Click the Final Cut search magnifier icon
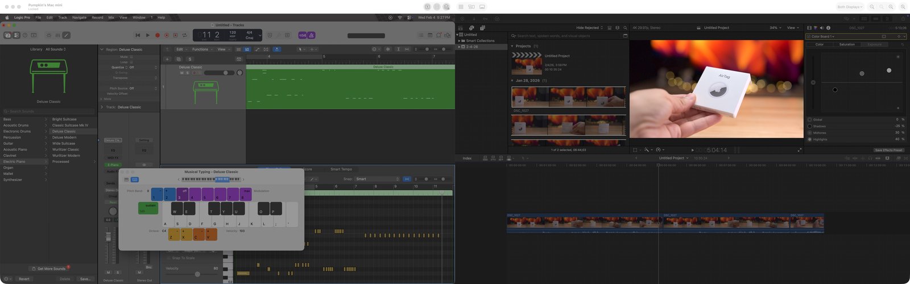The height and width of the screenshot is (284, 910). (625, 28)
